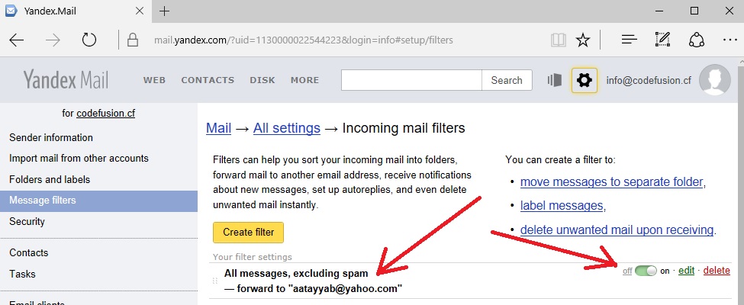Open MORE in Yandex top menu
The width and height of the screenshot is (744, 305).
[304, 80]
